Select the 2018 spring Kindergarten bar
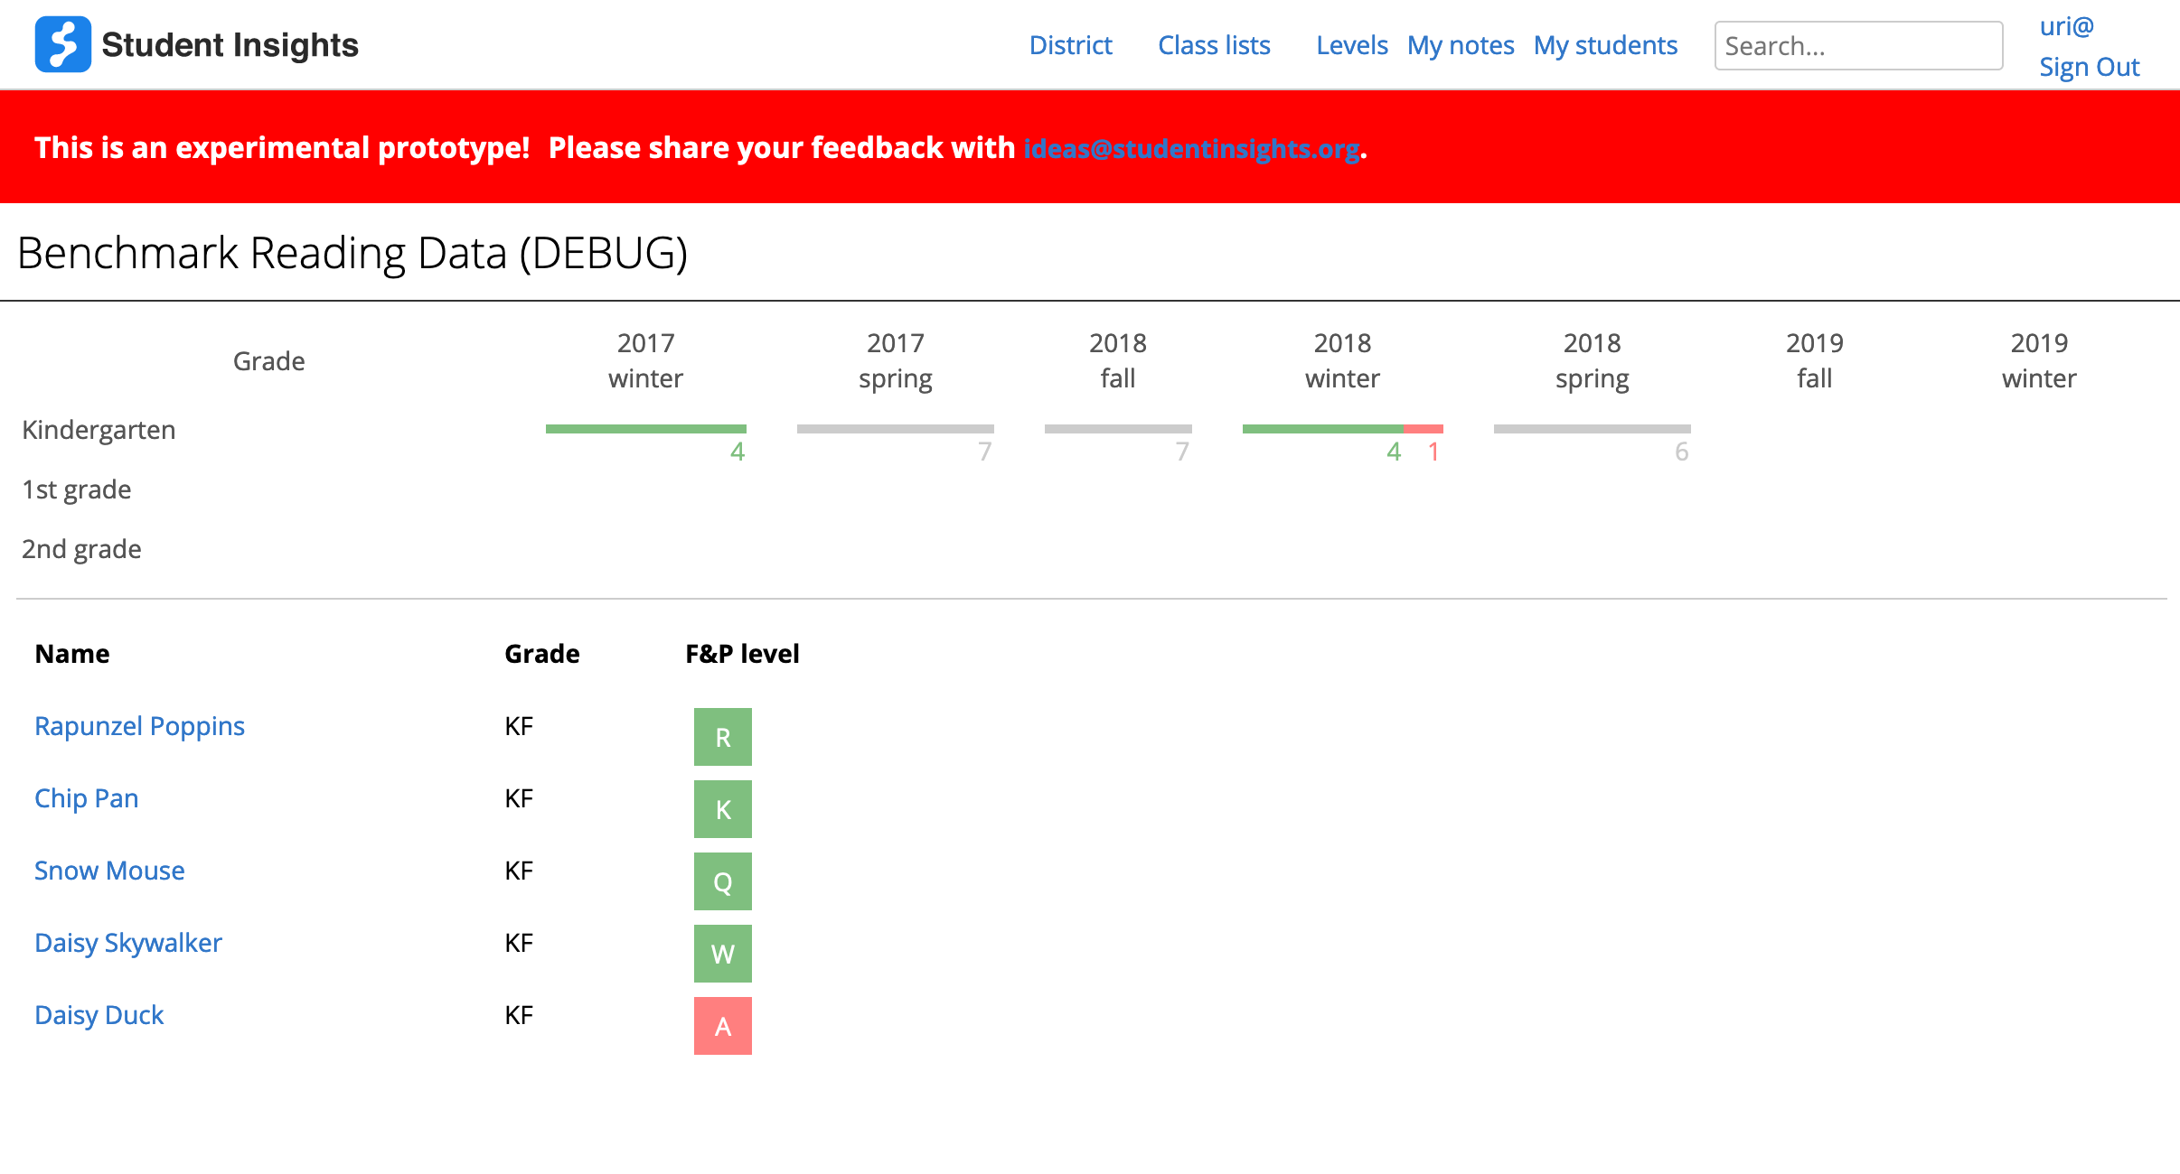 (x=1593, y=429)
